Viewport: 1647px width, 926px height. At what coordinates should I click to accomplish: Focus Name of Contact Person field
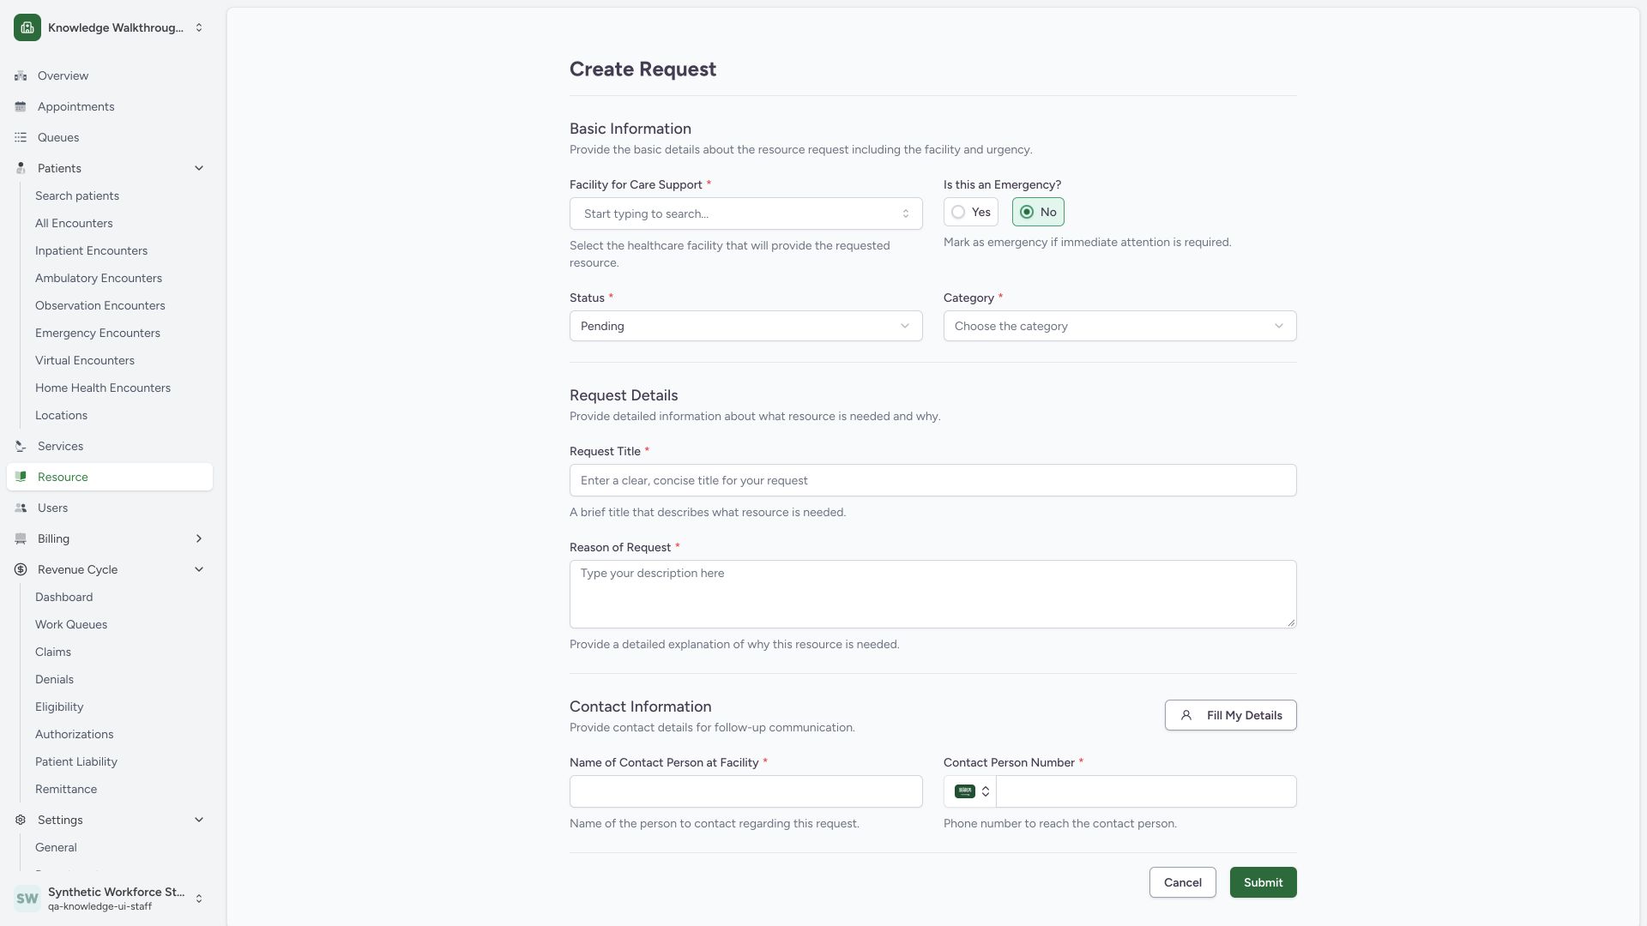(746, 791)
